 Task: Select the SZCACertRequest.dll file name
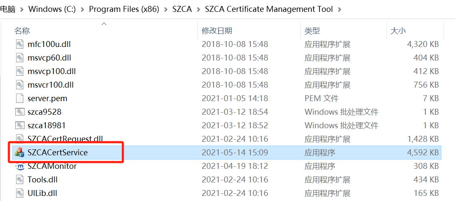(65, 139)
